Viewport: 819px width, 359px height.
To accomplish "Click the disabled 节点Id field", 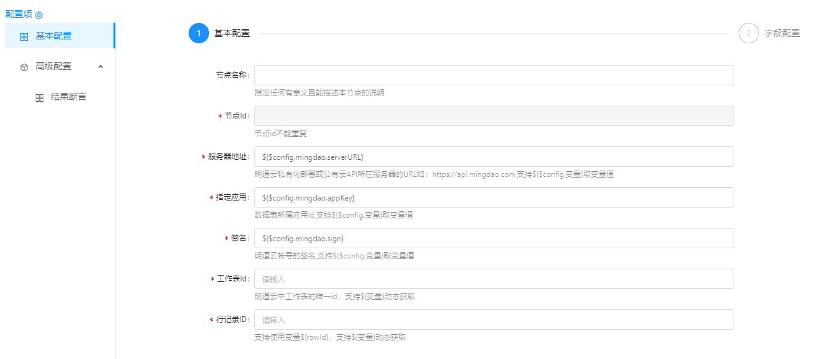I will pyautogui.click(x=493, y=116).
